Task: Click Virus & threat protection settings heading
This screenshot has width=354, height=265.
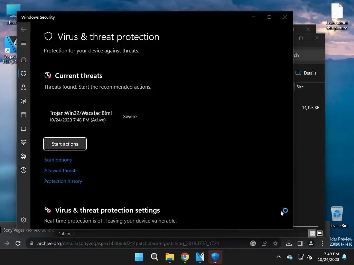Action: 108,210
